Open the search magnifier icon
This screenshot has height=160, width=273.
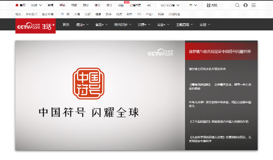(x=237, y=5)
